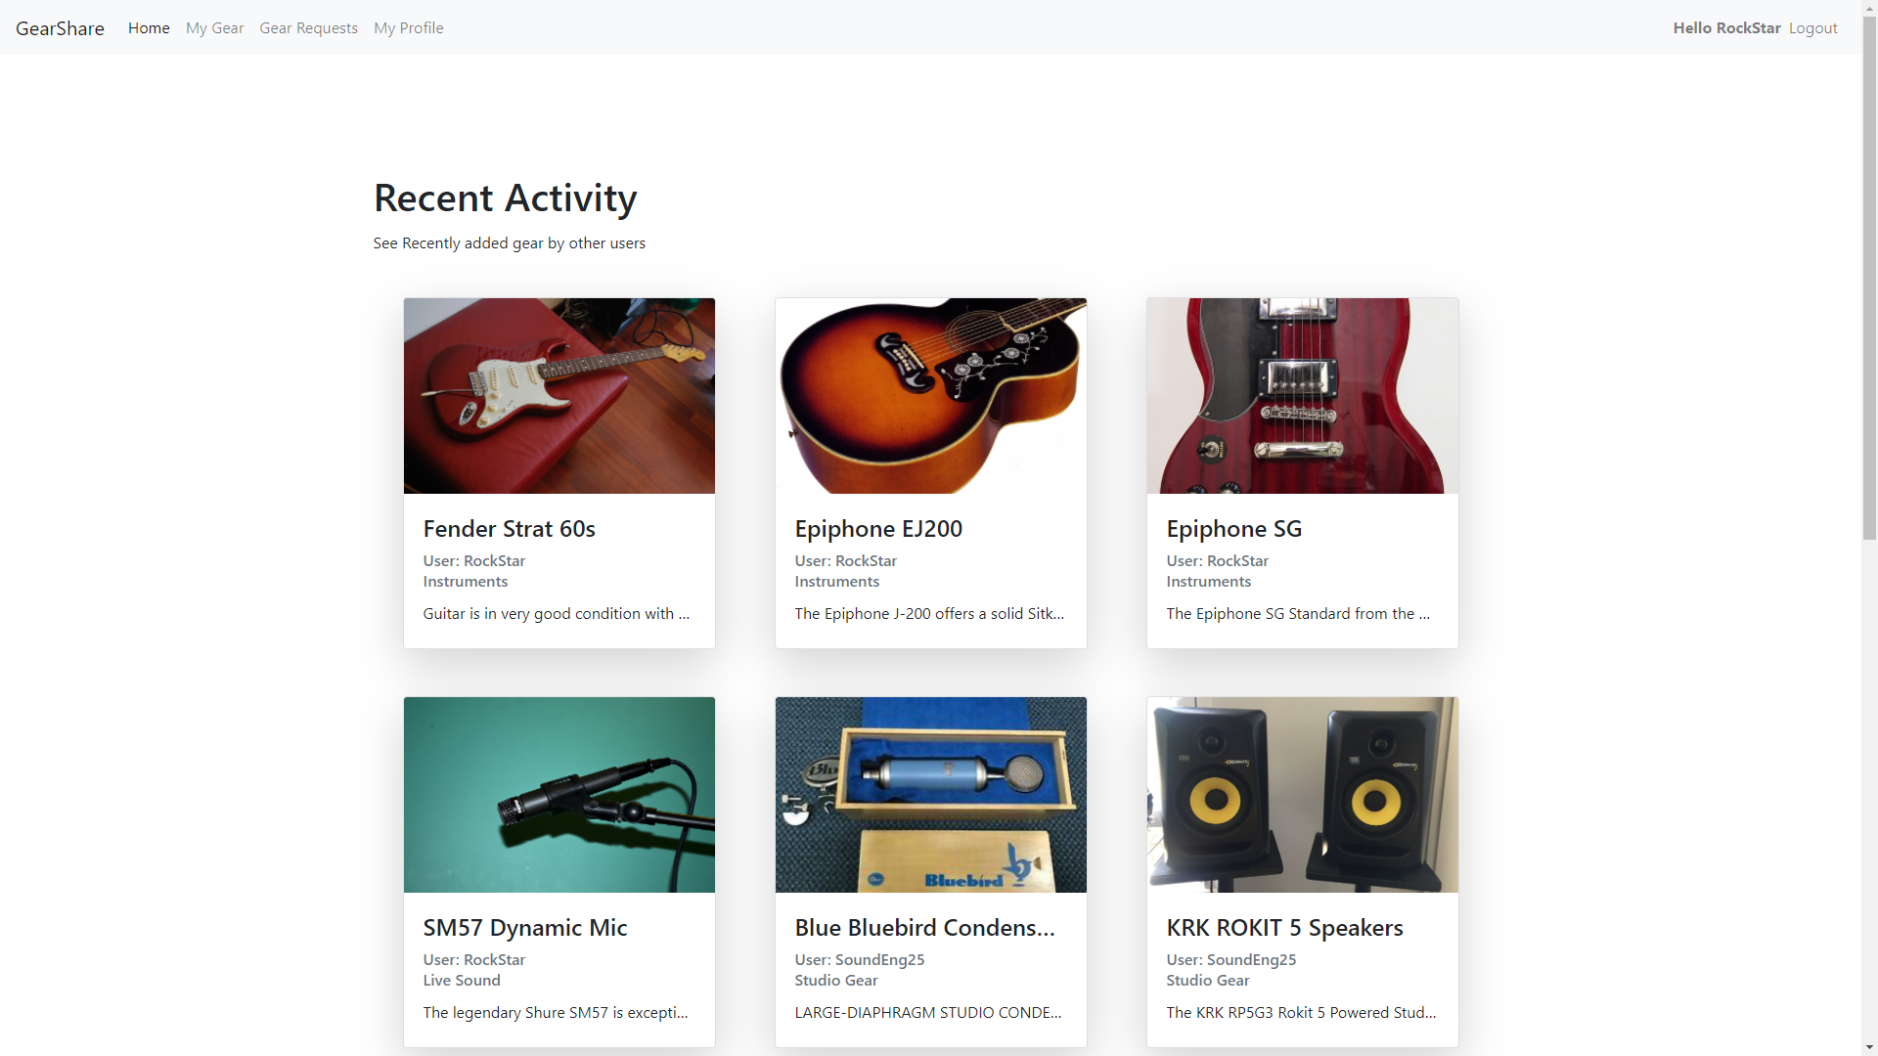Open the KRK ROKIT 5 speakers photo

pos(1303,795)
